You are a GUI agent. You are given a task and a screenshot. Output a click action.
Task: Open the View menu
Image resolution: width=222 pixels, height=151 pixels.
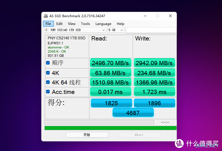click(x=72, y=24)
